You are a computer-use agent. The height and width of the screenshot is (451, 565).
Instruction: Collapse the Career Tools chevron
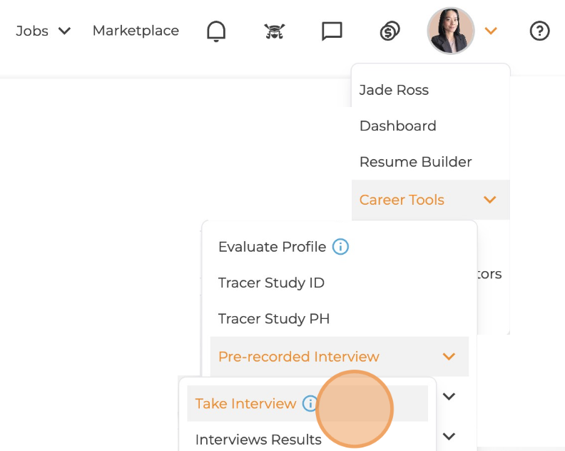tap(489, 200)
